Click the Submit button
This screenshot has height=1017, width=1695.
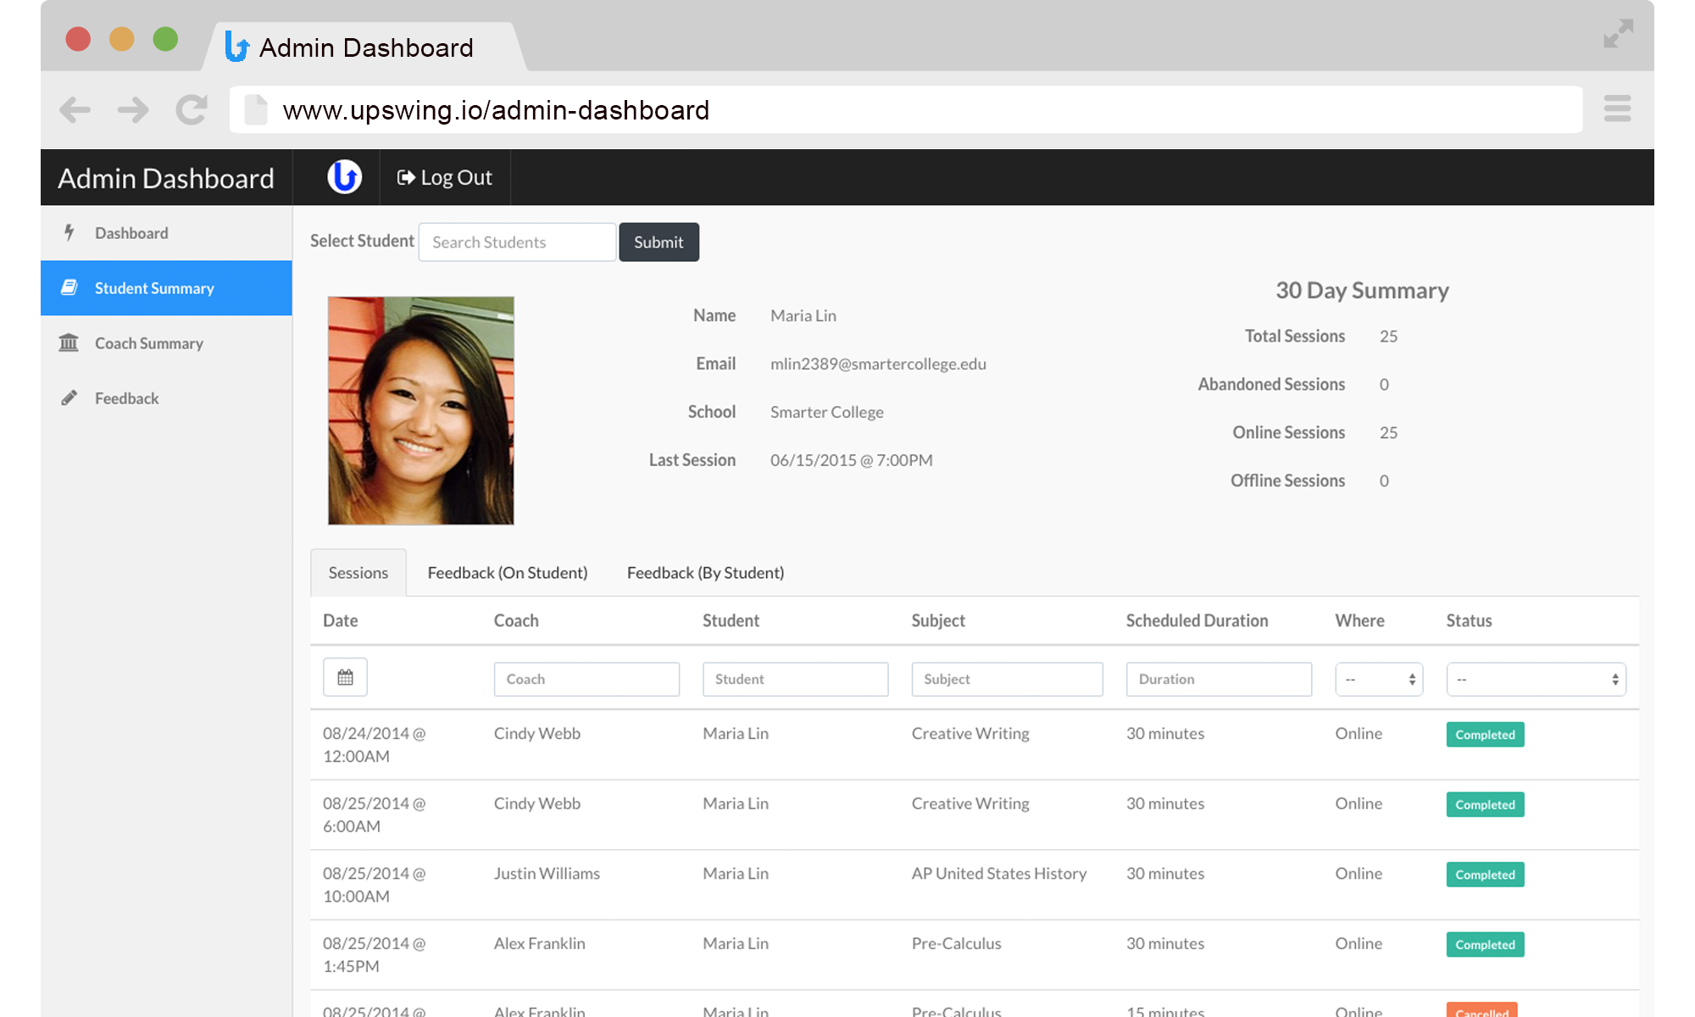(x=659, y=242)
